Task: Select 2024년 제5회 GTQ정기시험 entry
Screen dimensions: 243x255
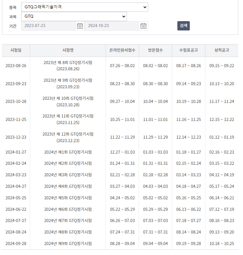Action: pos(68,198)
